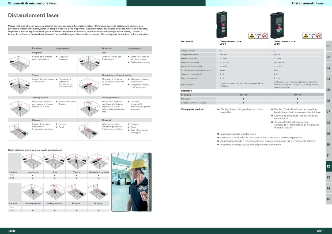Click the diagram above the Lunghezza column in comparison chart
The height and width of the screenshot is (234, 332).
click(x=32, y=161)
